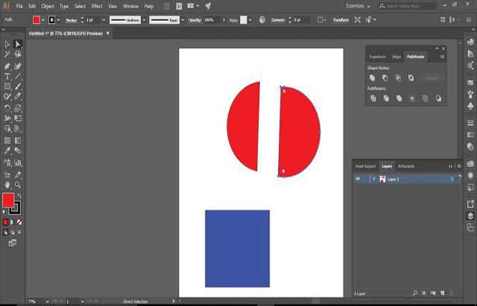The width and height of the screenshot is (477, 306).
Task: Click Minus Back in Pathfinders row
Action: tap(439, 99)
